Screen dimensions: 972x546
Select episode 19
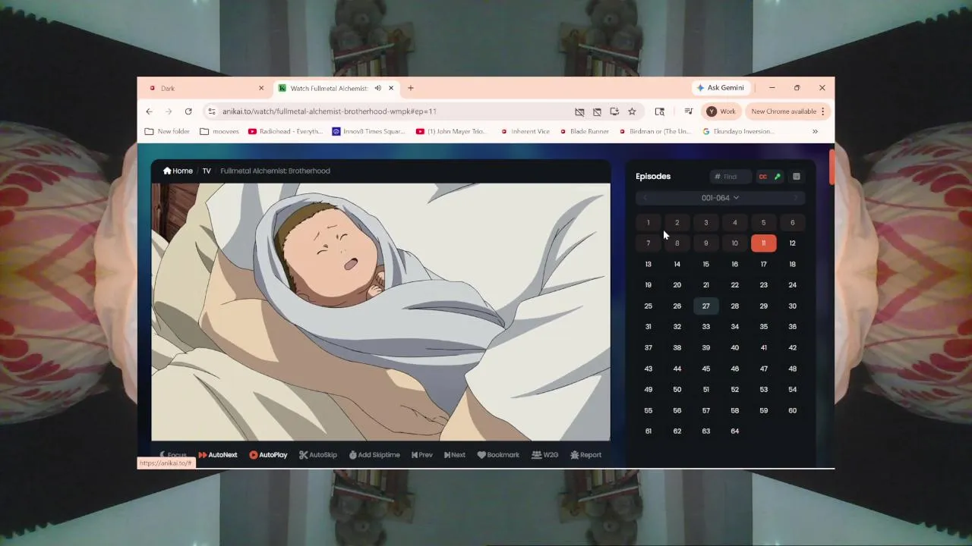[649, 285]
